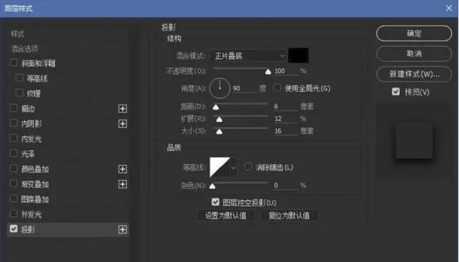Open 混合选项 in the sidebar

tap(25, 49)
